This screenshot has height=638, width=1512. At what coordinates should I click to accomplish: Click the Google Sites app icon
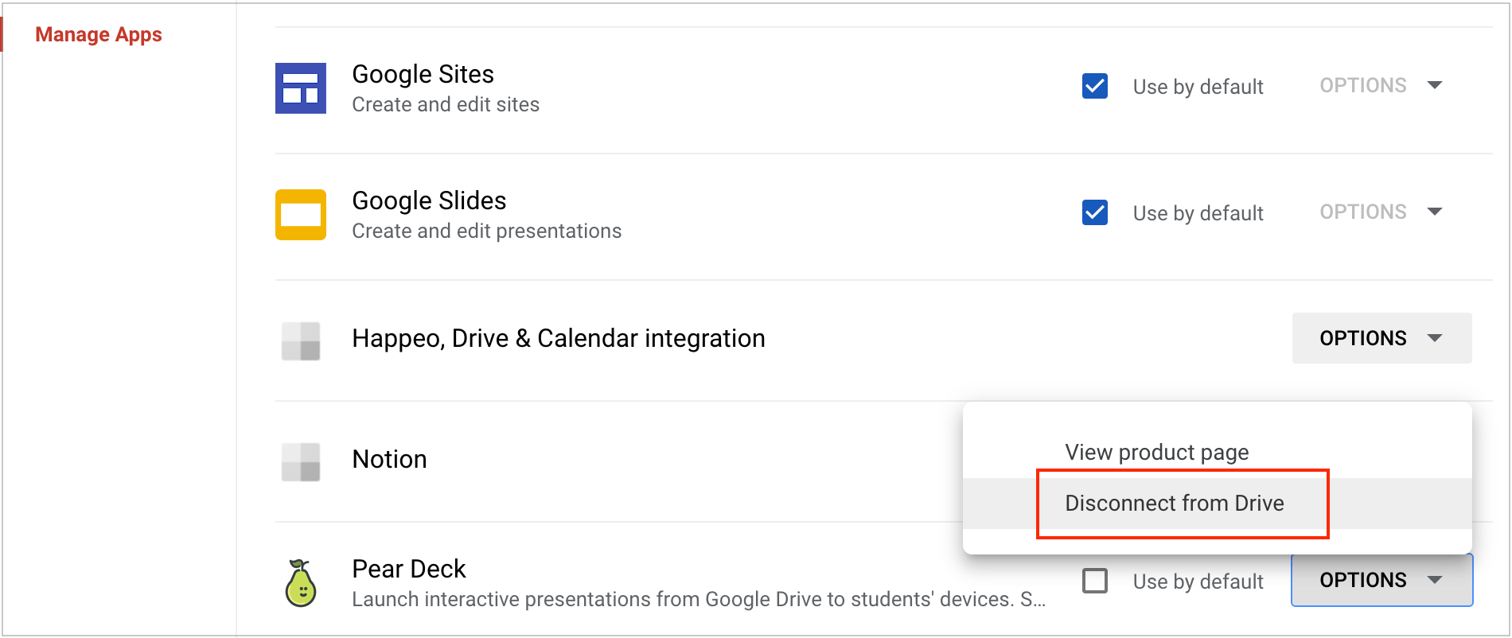click(x=301, y=88)
